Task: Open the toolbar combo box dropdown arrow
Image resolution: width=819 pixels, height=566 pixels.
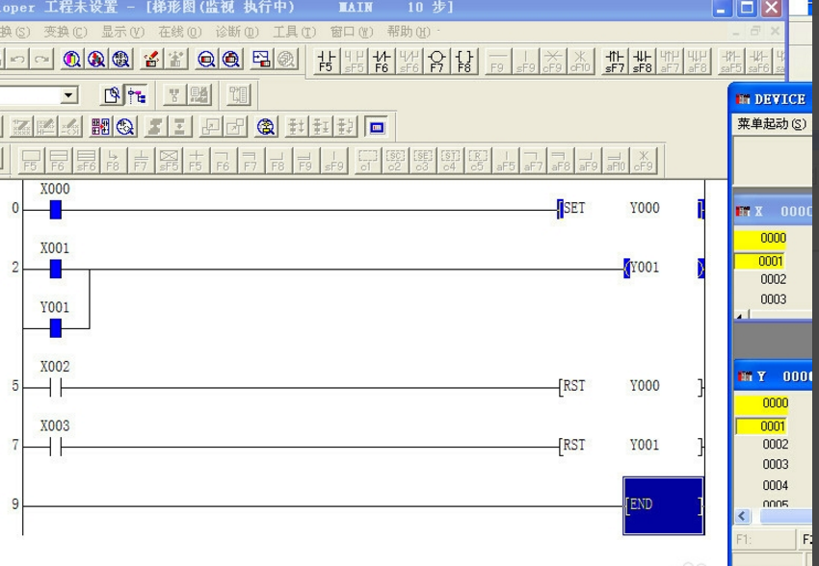Action: [68, 95]
